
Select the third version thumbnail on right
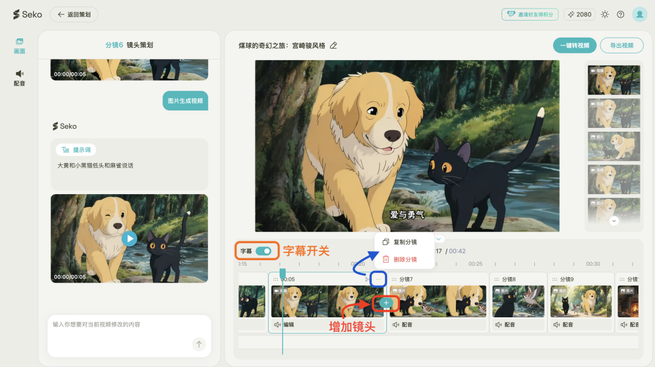point(614,146)
